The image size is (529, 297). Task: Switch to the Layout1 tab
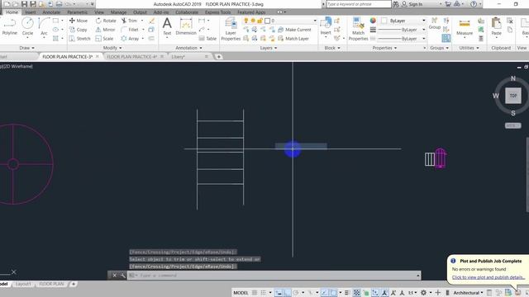[23, 284]
